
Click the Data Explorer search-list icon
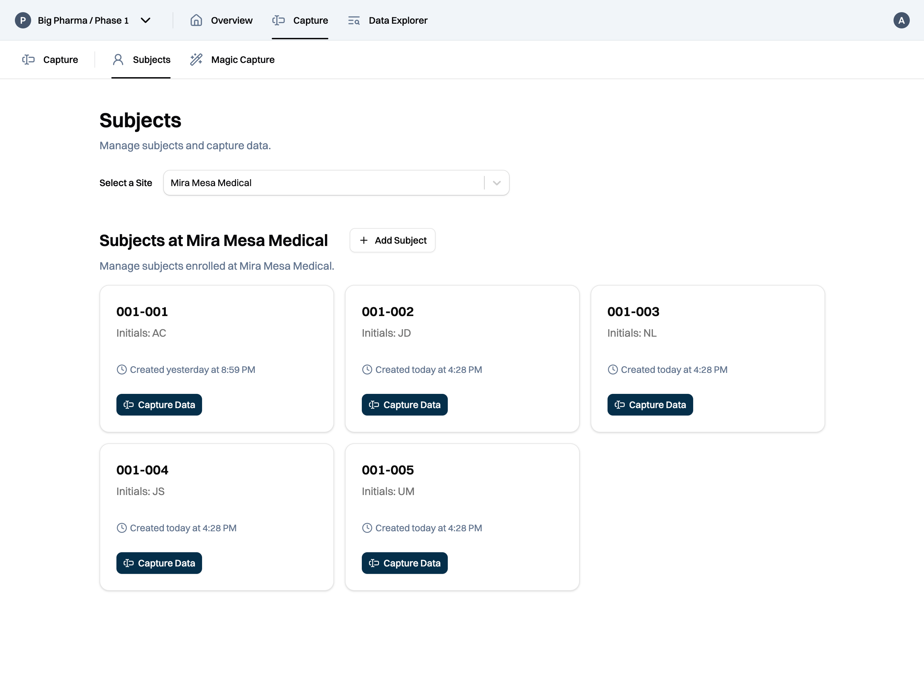pos(353,20)
